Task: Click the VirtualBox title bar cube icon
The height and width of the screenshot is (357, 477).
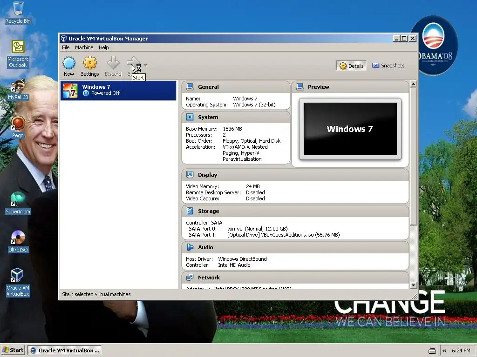Action: (63, 39)
